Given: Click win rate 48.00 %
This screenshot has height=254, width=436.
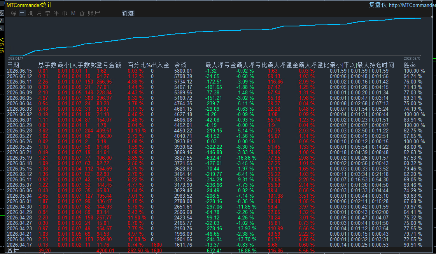Looking at the screenshot, I should coord(413,147).
